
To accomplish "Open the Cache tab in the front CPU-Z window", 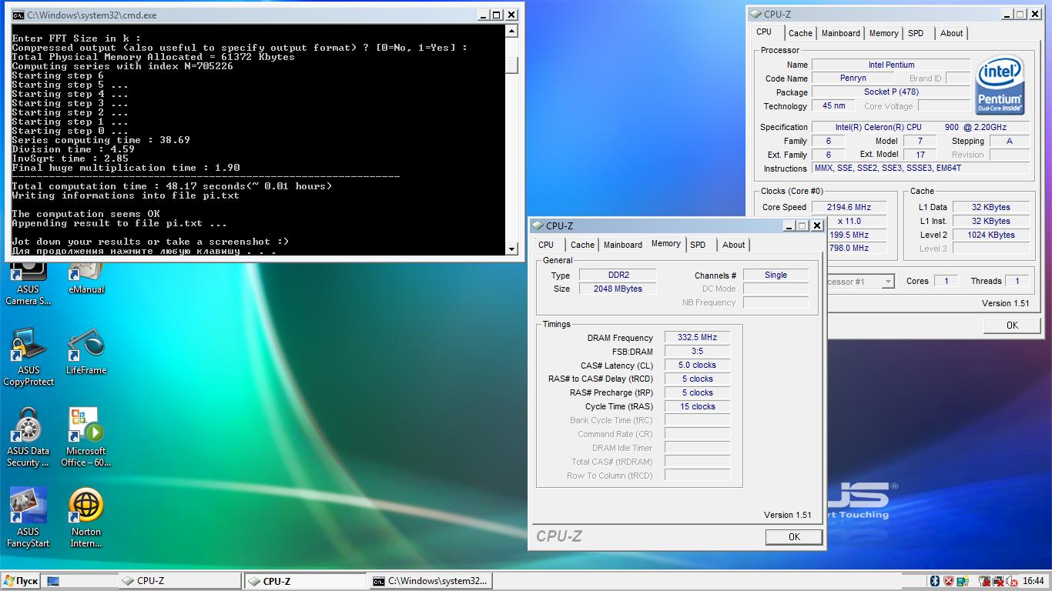I will pyautogui.click(x=582, y=245).
